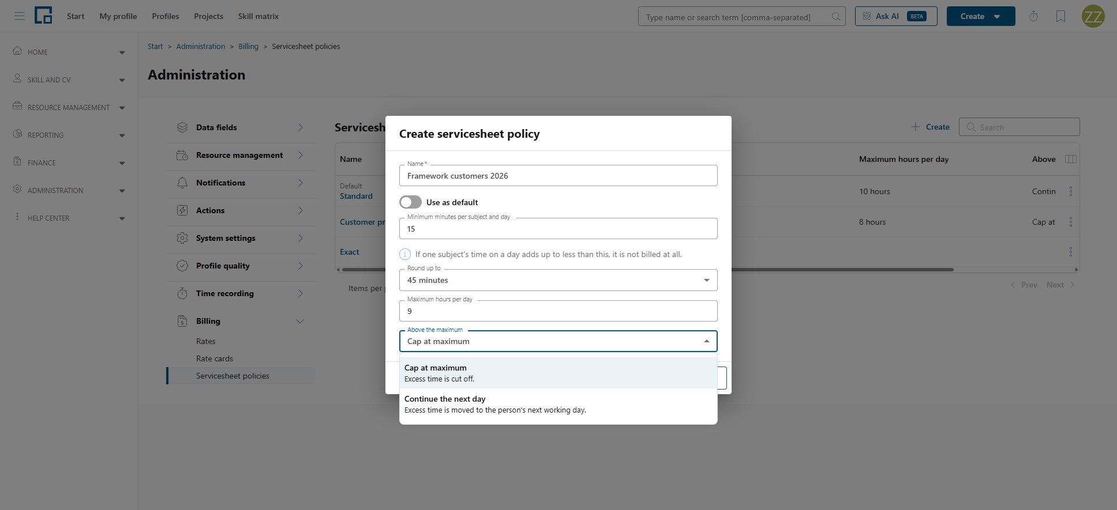Select Cap at maximum option
Viewport: 1117px width, 510px height.
coord(558,373)
